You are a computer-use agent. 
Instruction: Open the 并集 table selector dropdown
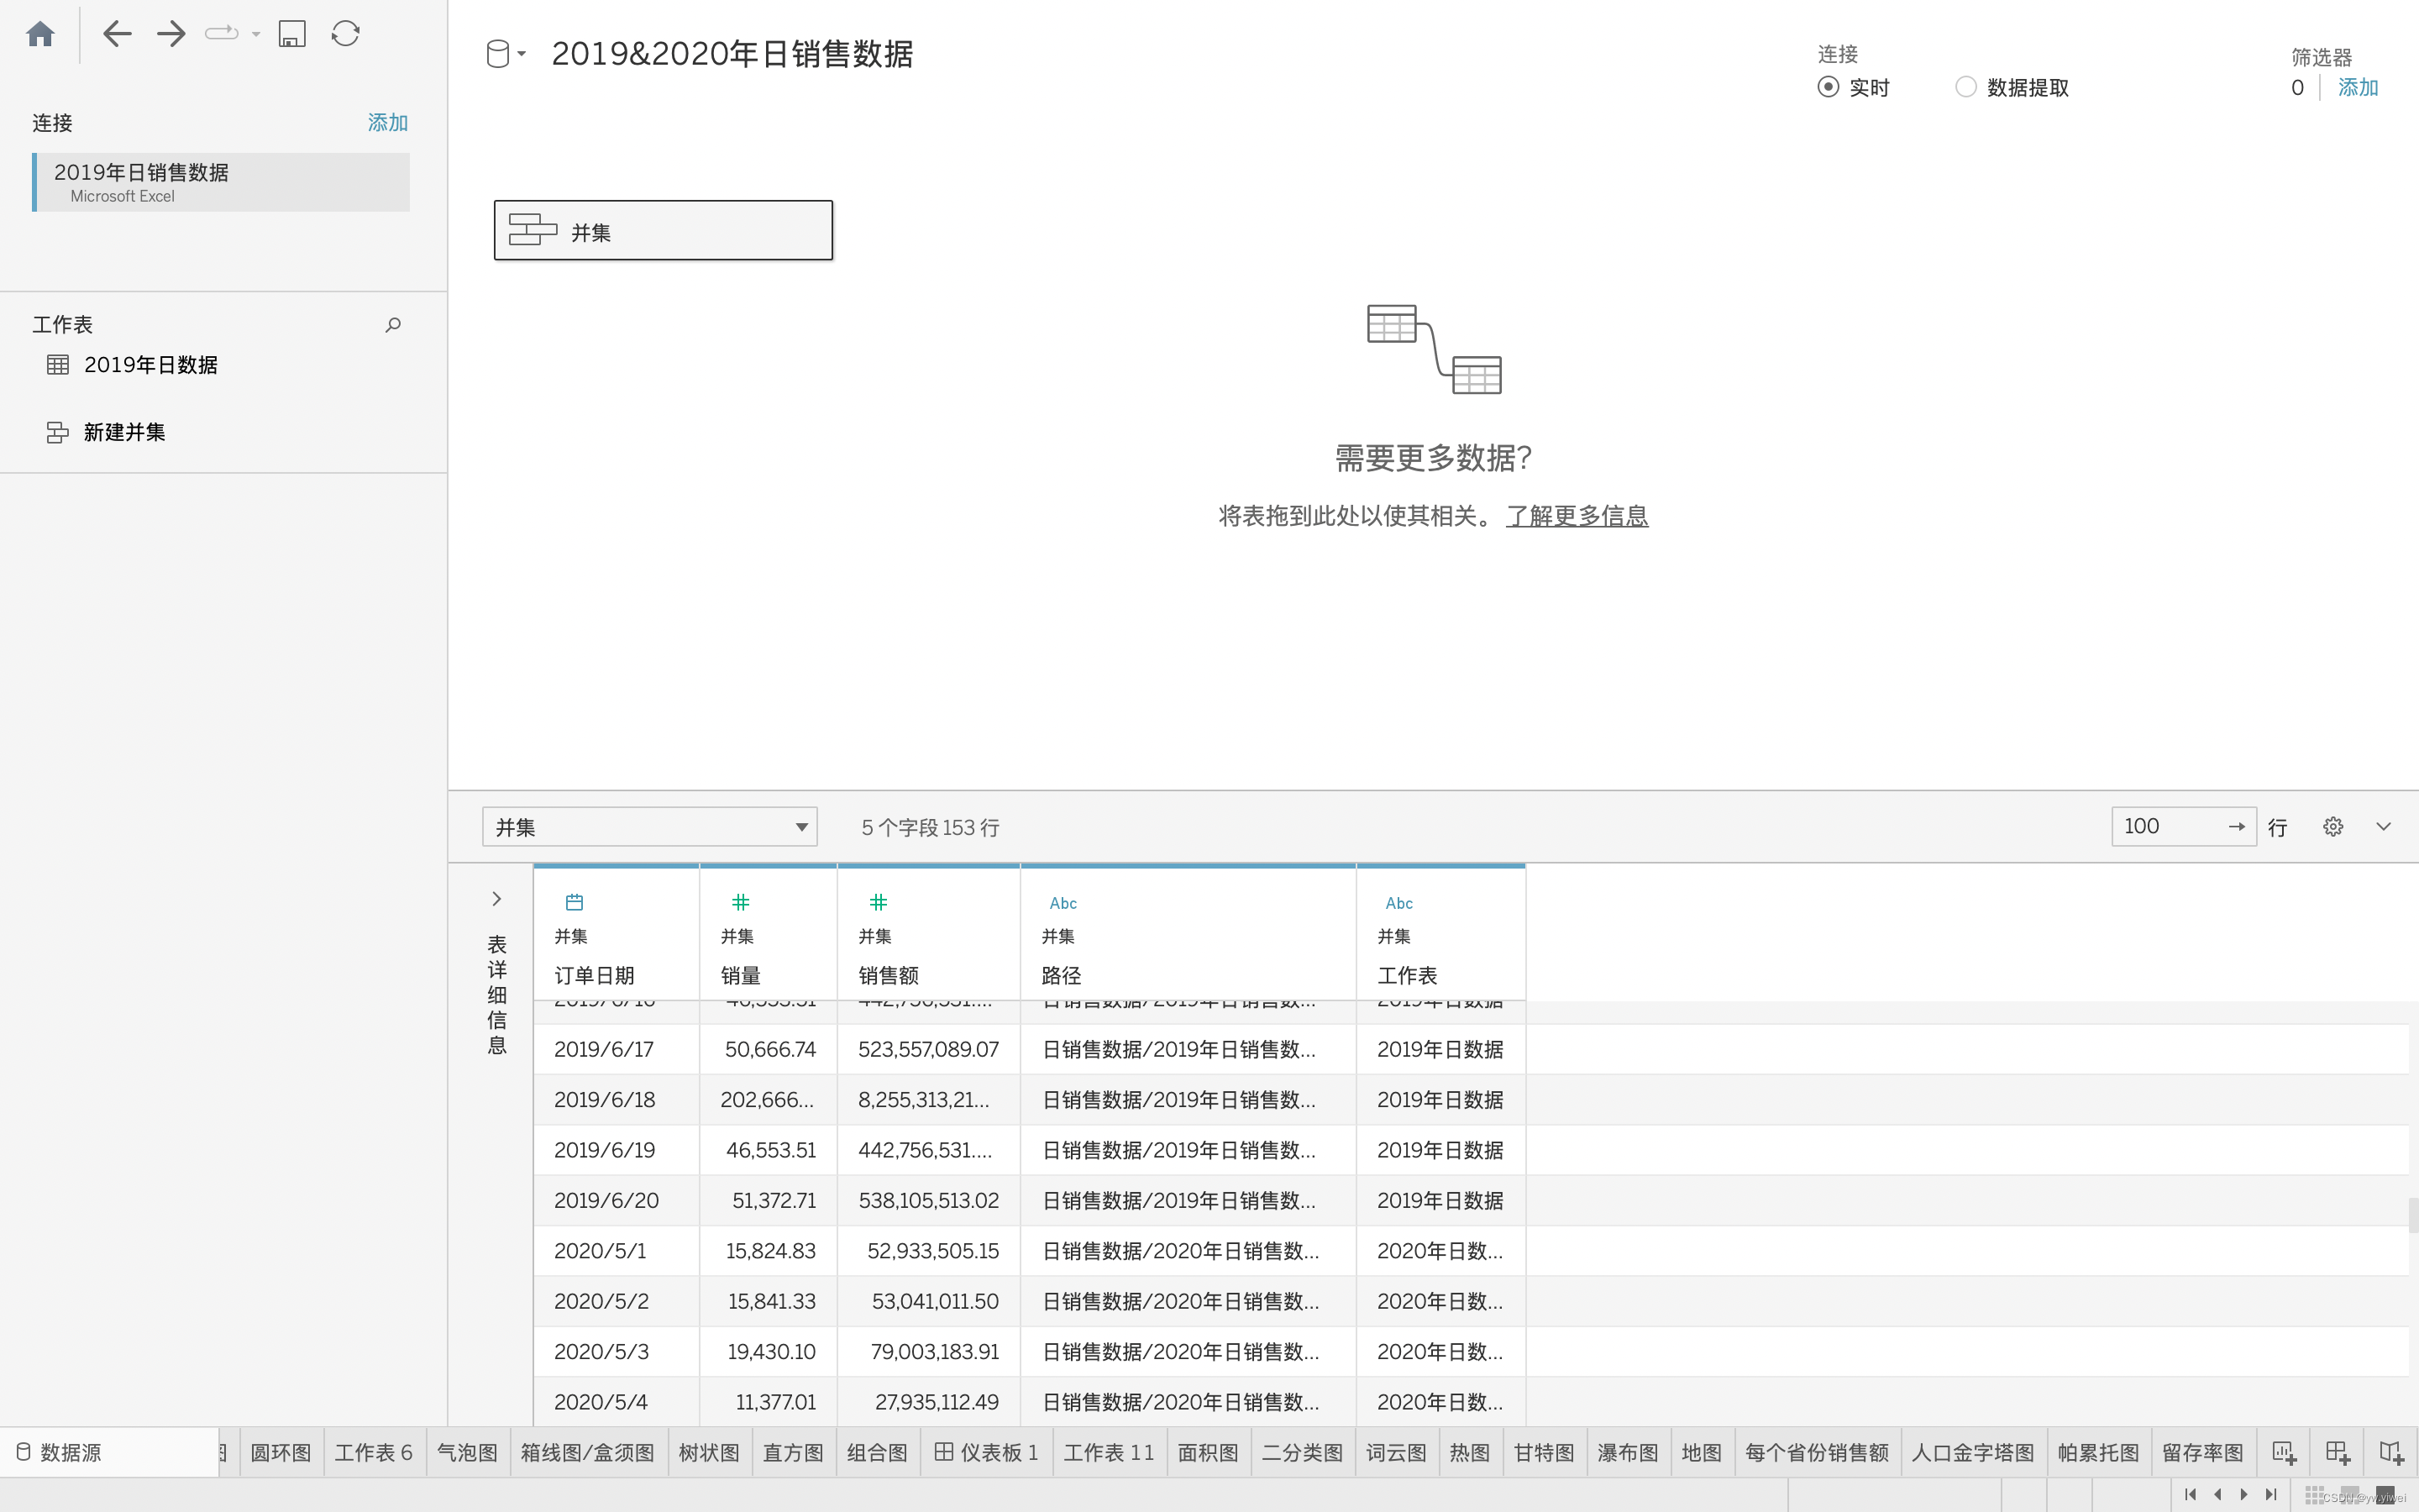650,827
